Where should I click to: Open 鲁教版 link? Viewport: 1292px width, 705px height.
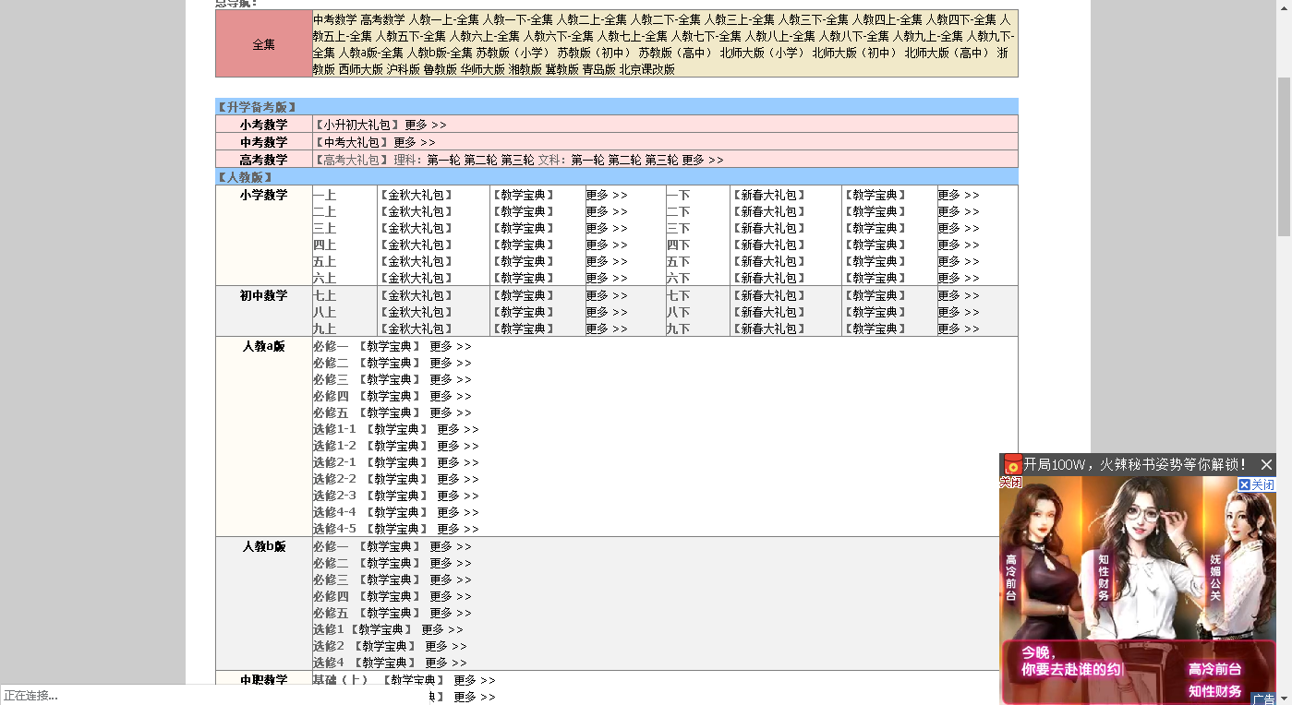441,69
